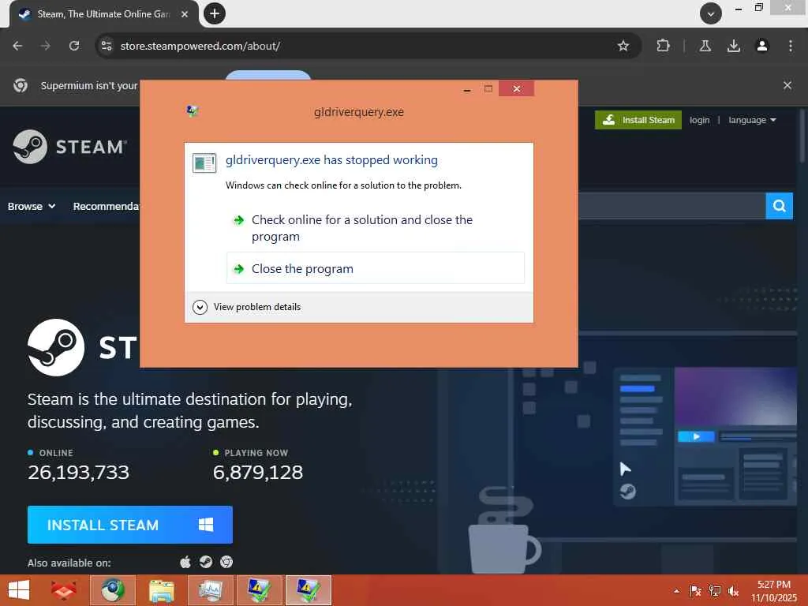Image resolution: width=808 pixels, height=606 pixels.
Task: Click the Apple availability icon
Action: click(x=185, y=562)
